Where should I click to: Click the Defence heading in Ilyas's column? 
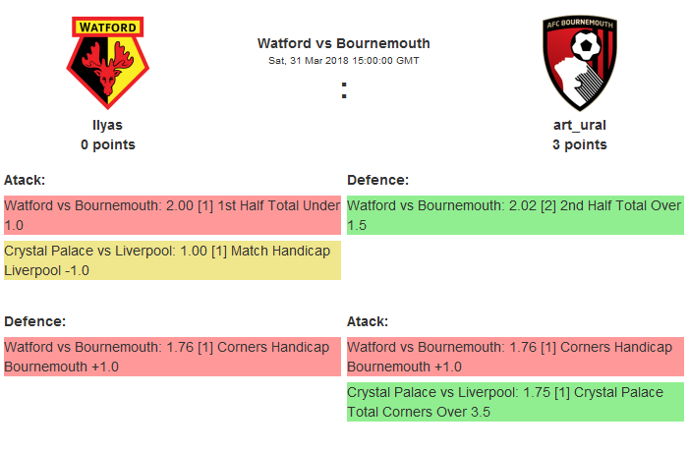34,321
